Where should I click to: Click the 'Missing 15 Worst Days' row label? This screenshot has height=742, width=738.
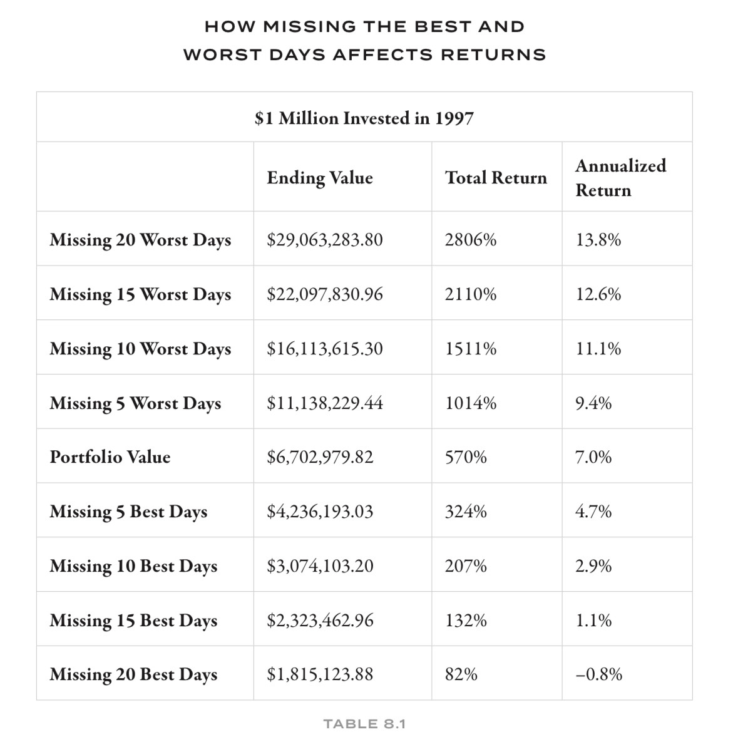[140, 294]
